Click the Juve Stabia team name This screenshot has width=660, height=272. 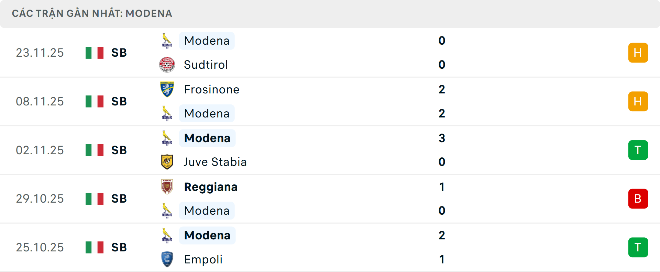coord(215,162)
